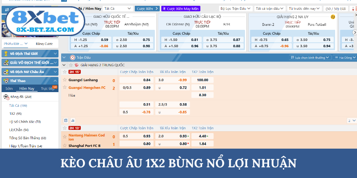Collapse the Thể Thao section
The height and width of the screenshot is (178, 357).
point(55,81)
